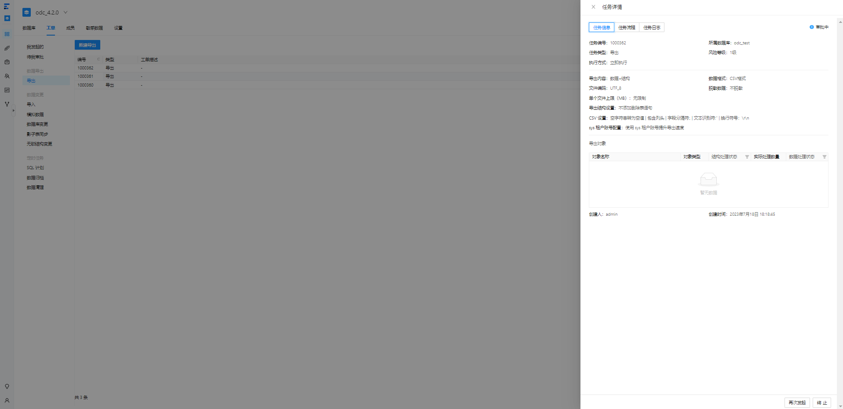This screenshot has width=843, height=409.
Task: Select the task row numbered 1000361
Action: (x=327, y=76)
